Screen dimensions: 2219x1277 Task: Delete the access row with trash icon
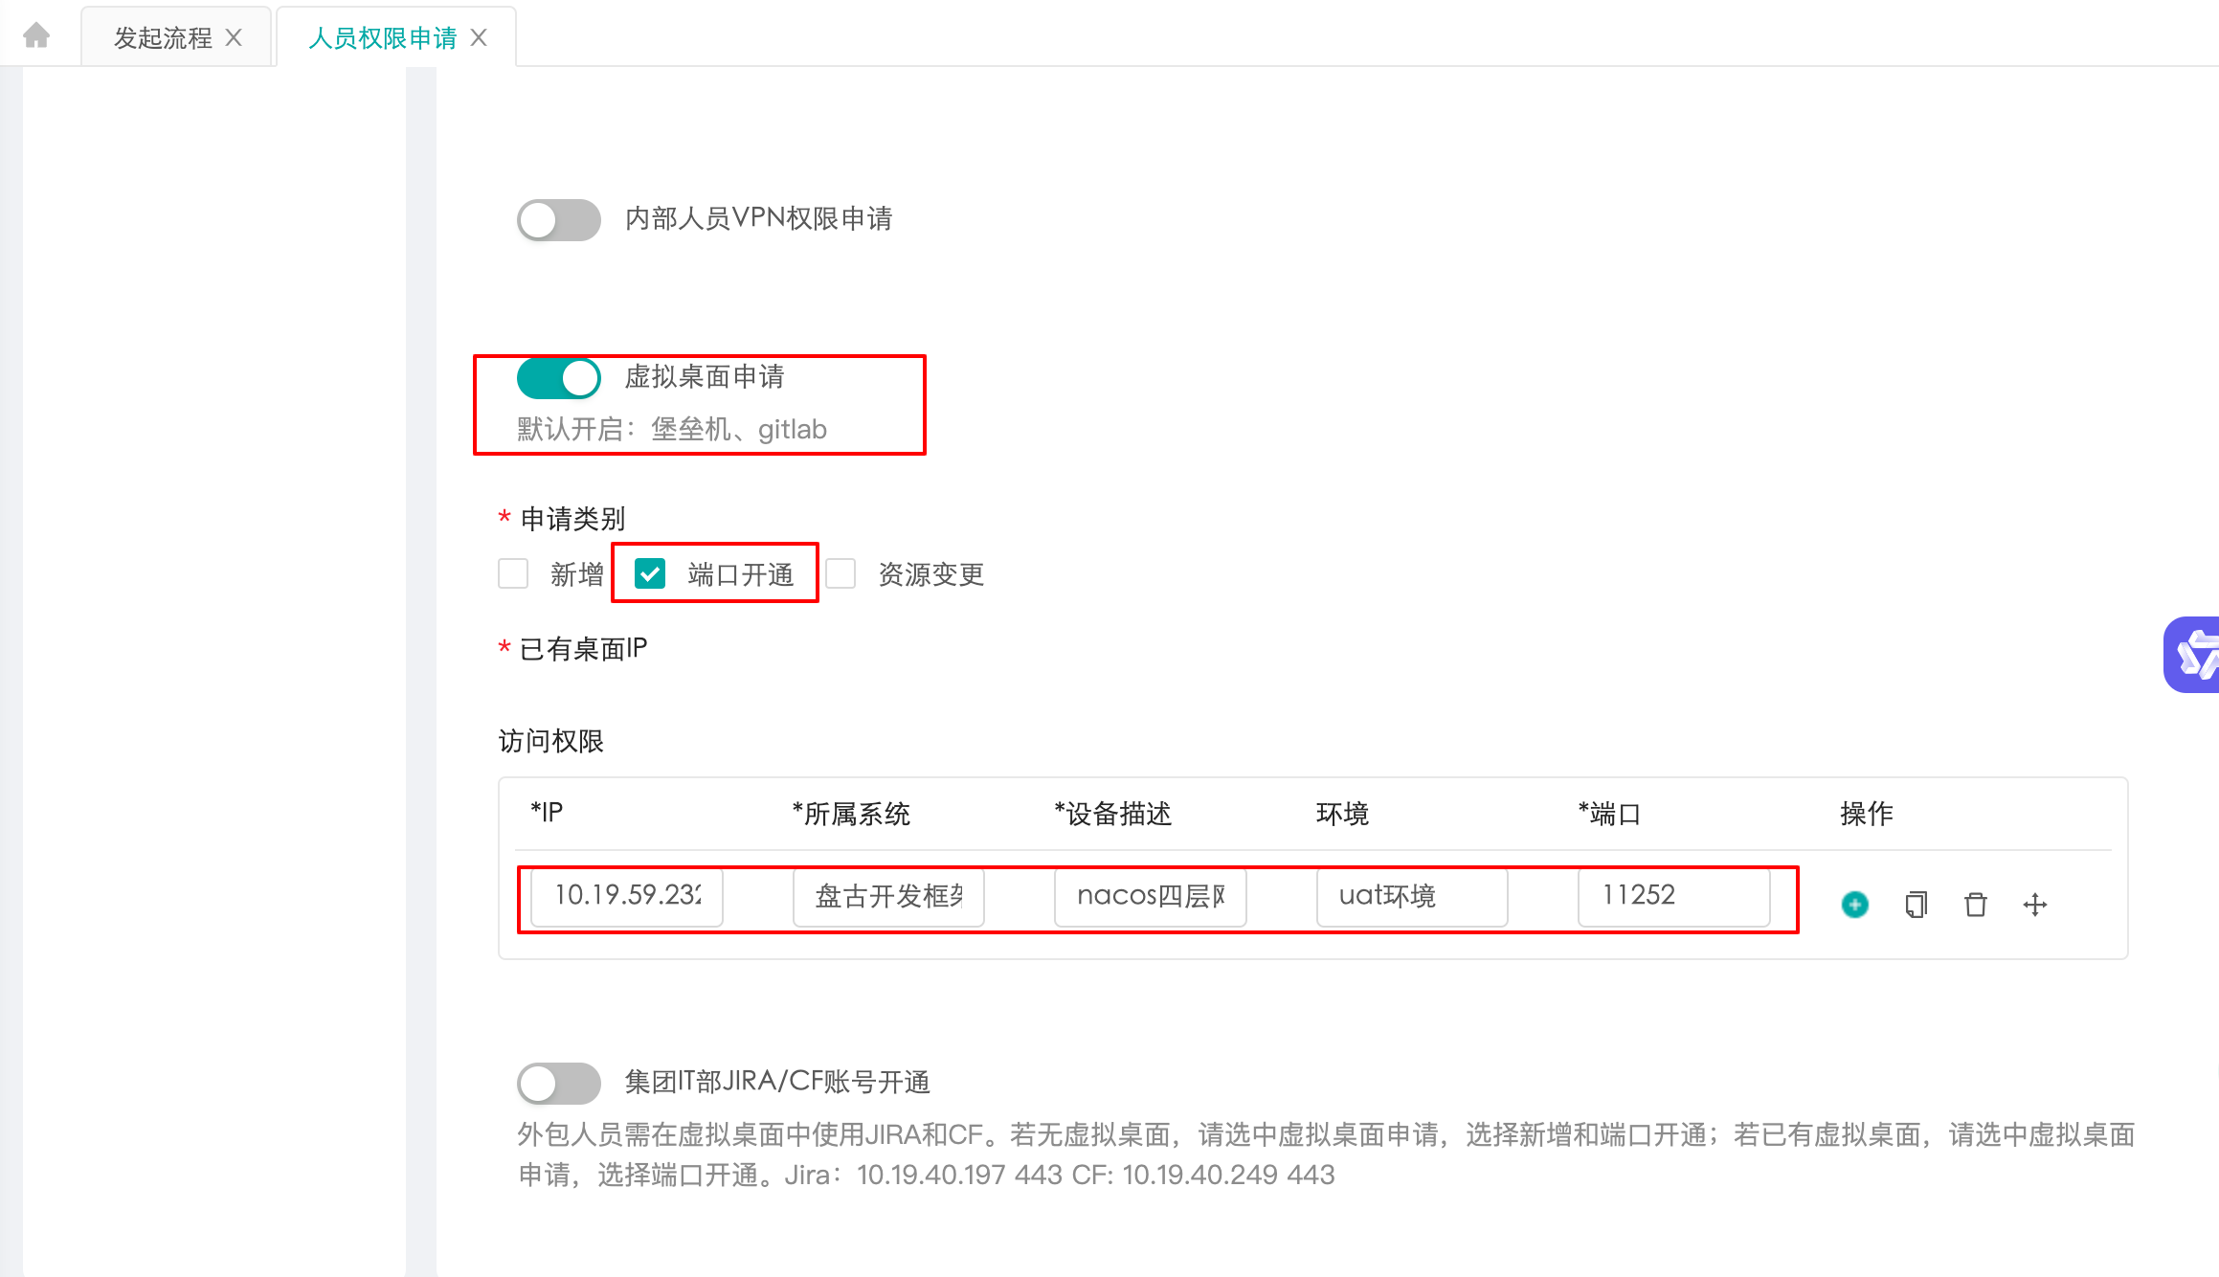pos(1976,904)
